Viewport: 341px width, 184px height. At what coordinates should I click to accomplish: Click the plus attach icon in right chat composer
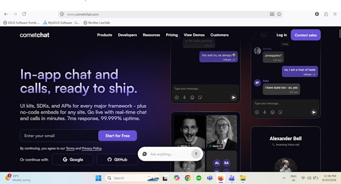coord(257,112)
